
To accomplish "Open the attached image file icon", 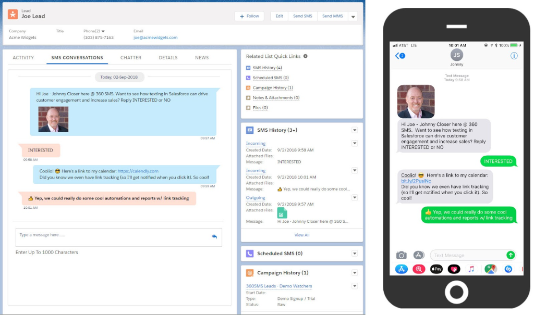I will coord(282,212).
